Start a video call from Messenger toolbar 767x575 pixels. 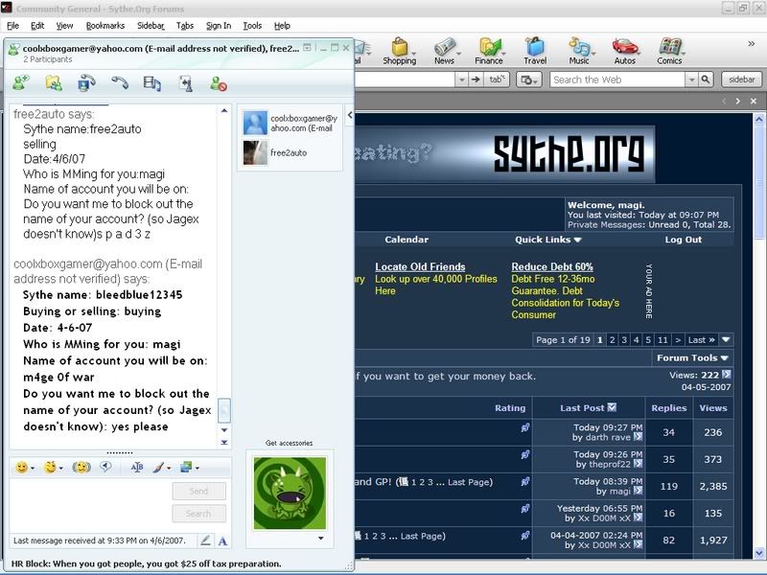(x=86, y=83)
